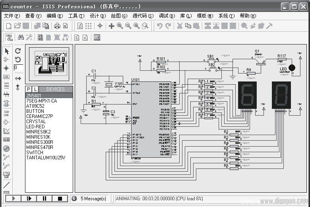
Task: Click the U101 microcontroller chip
Action: tap(151, 120)
